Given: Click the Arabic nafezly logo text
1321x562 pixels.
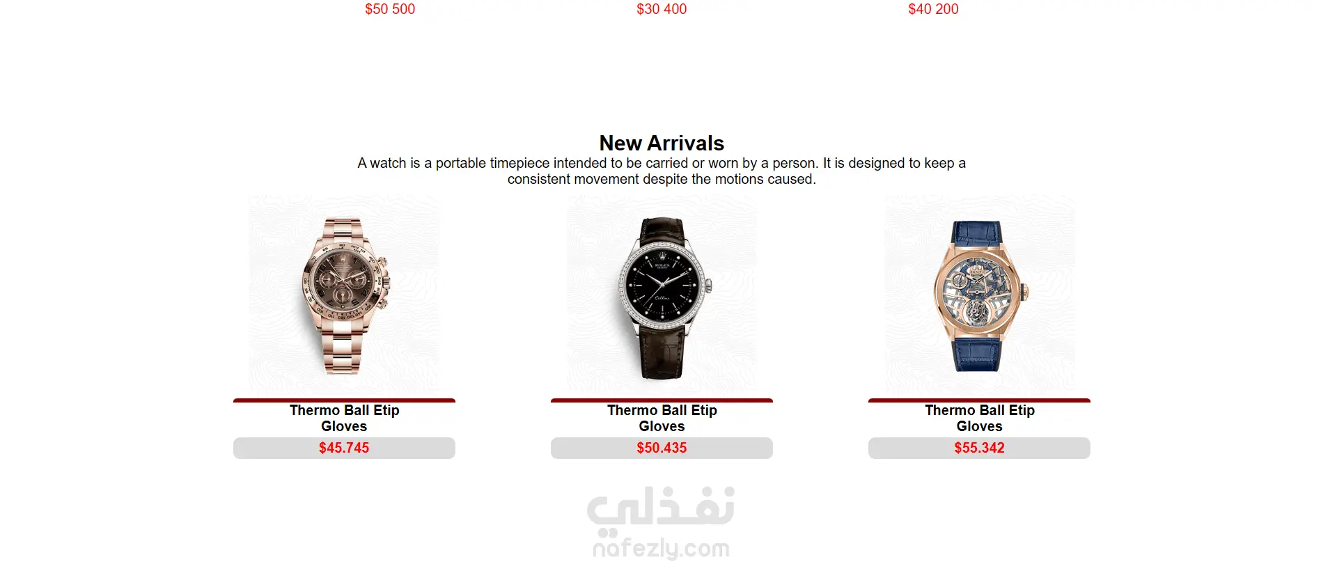Looking at the screenshot, I should 661,507.
